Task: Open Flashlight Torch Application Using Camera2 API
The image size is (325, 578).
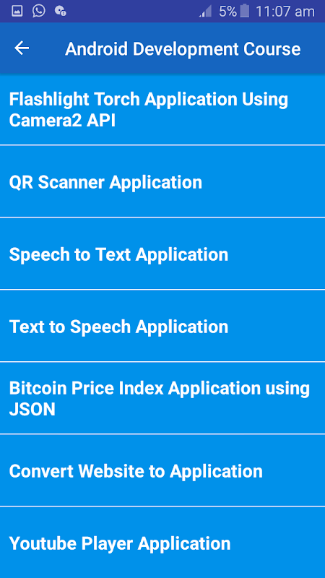Action: pyautogui.click(x=162, y=110)
